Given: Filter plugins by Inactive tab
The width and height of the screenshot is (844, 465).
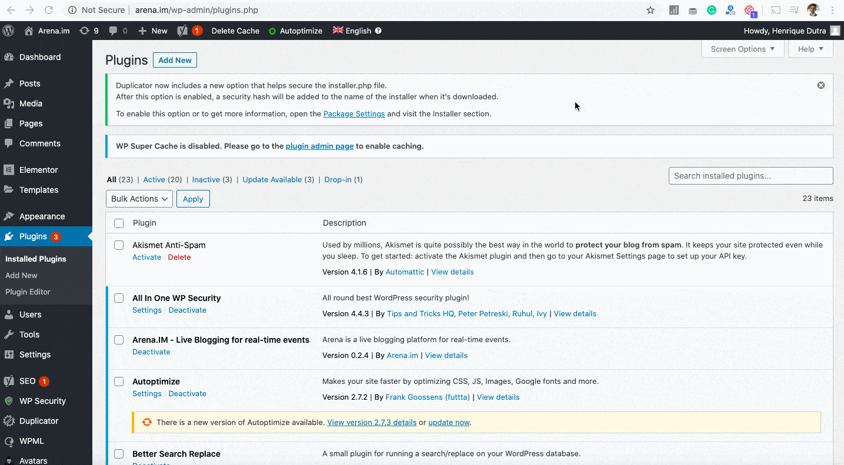Looking at the screenshot, I should point(206,180).
